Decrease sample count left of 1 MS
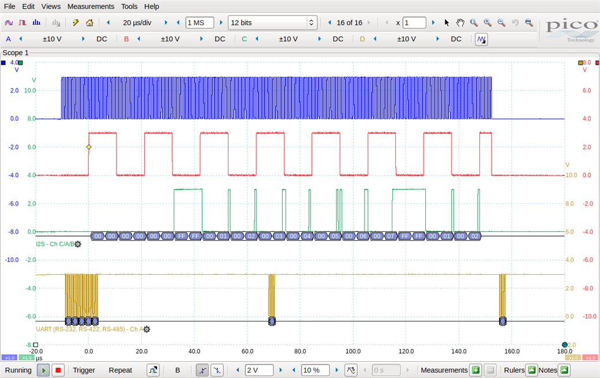Image resolution: width=600 pixels, height=378 pixels. 178,23
